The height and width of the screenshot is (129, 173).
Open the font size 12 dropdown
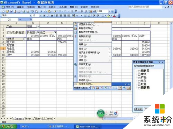click(x=40, y=15)
